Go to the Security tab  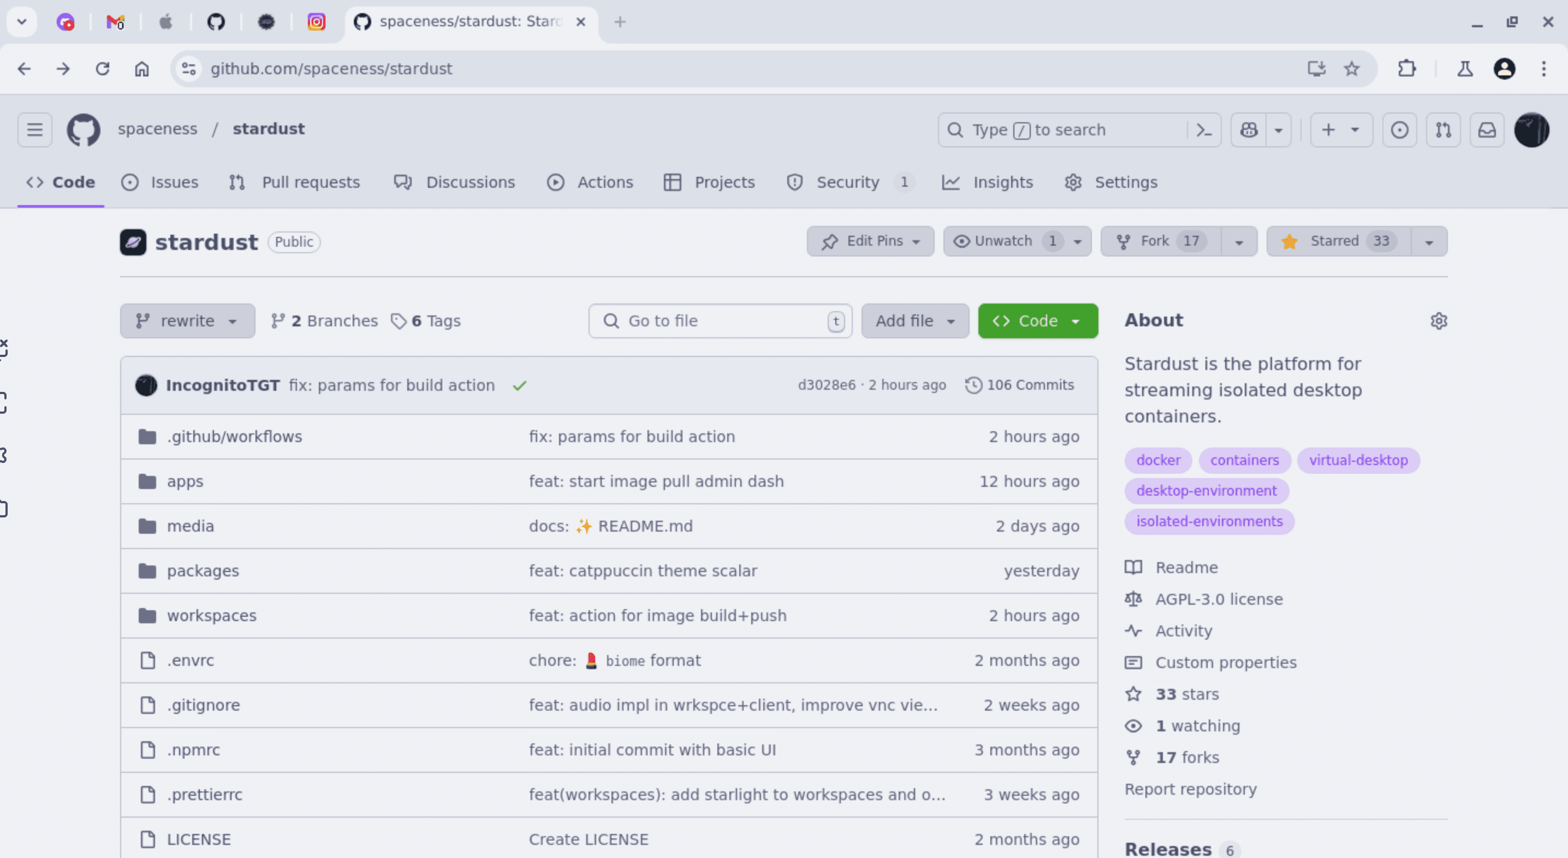click(850, 182)
